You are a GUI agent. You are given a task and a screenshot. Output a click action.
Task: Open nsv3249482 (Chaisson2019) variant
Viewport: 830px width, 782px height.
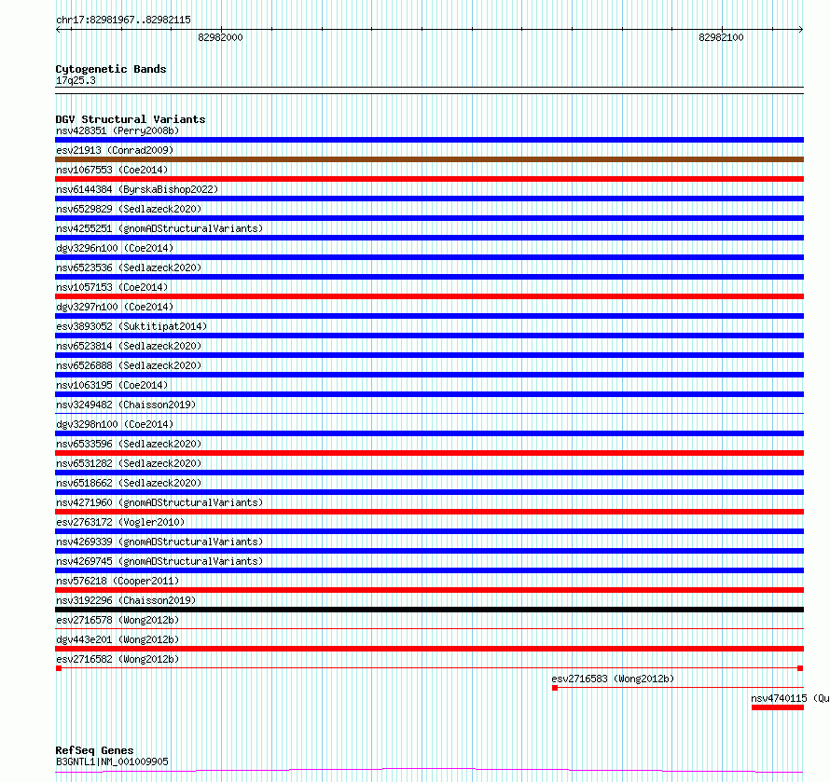click(x=126, y=405)
